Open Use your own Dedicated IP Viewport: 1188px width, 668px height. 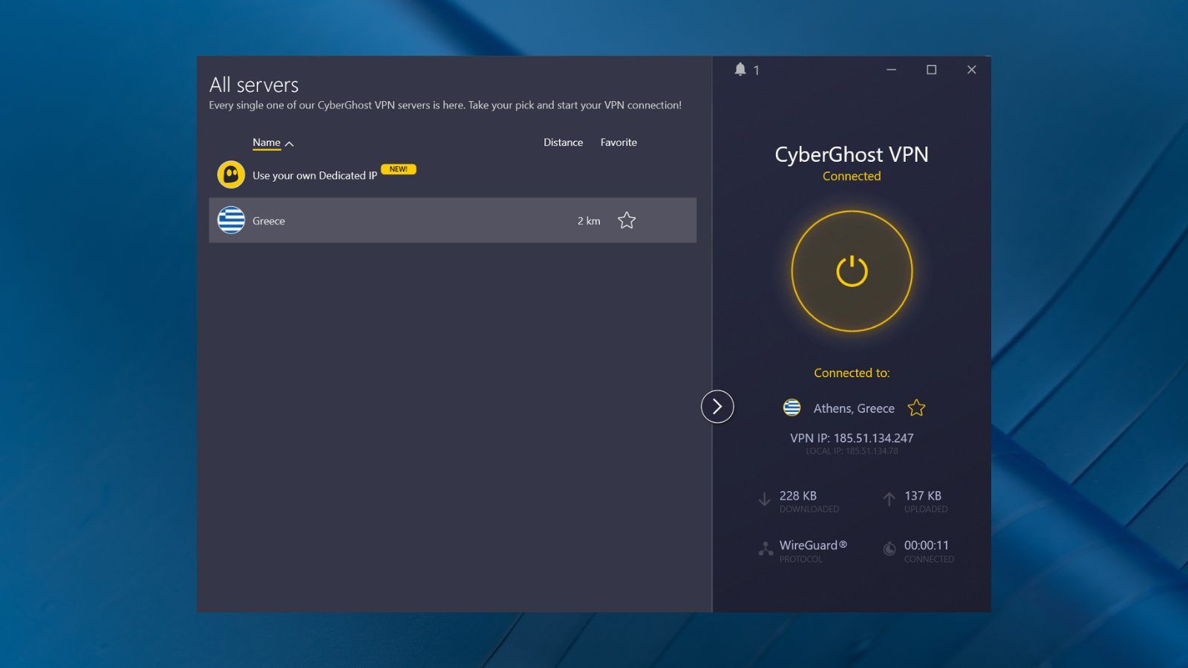(315, 175)
